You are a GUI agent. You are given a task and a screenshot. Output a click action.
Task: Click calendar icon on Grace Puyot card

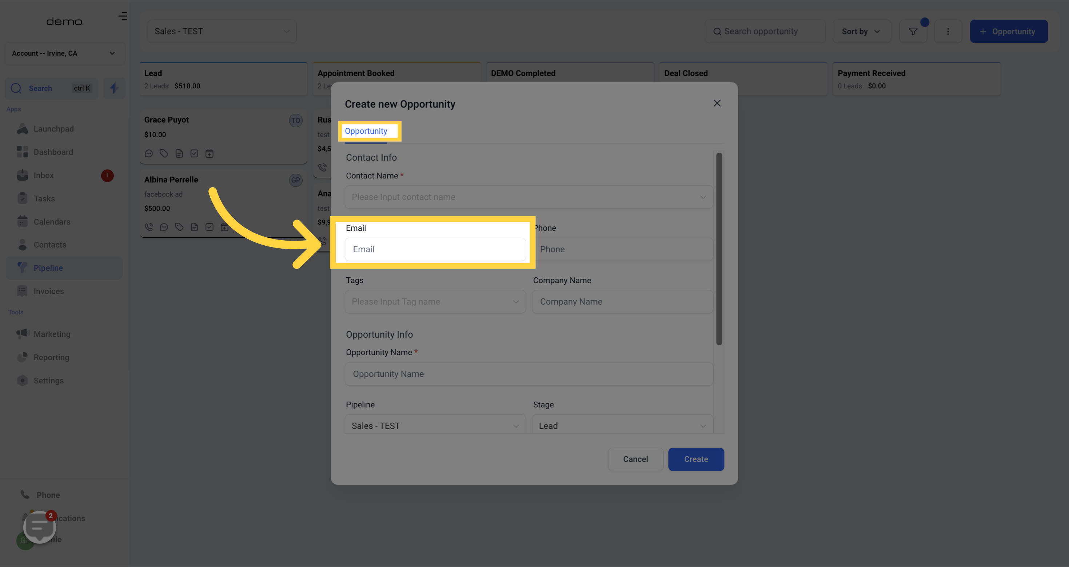tap(210, 154)
